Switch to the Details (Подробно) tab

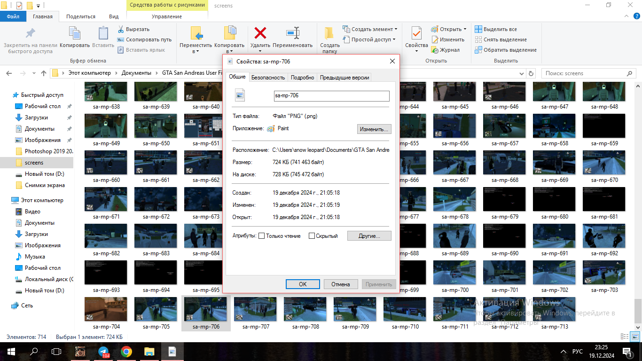click(302, 78)
